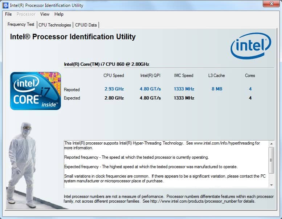Open the greyed Processor menu

point(26,14)
